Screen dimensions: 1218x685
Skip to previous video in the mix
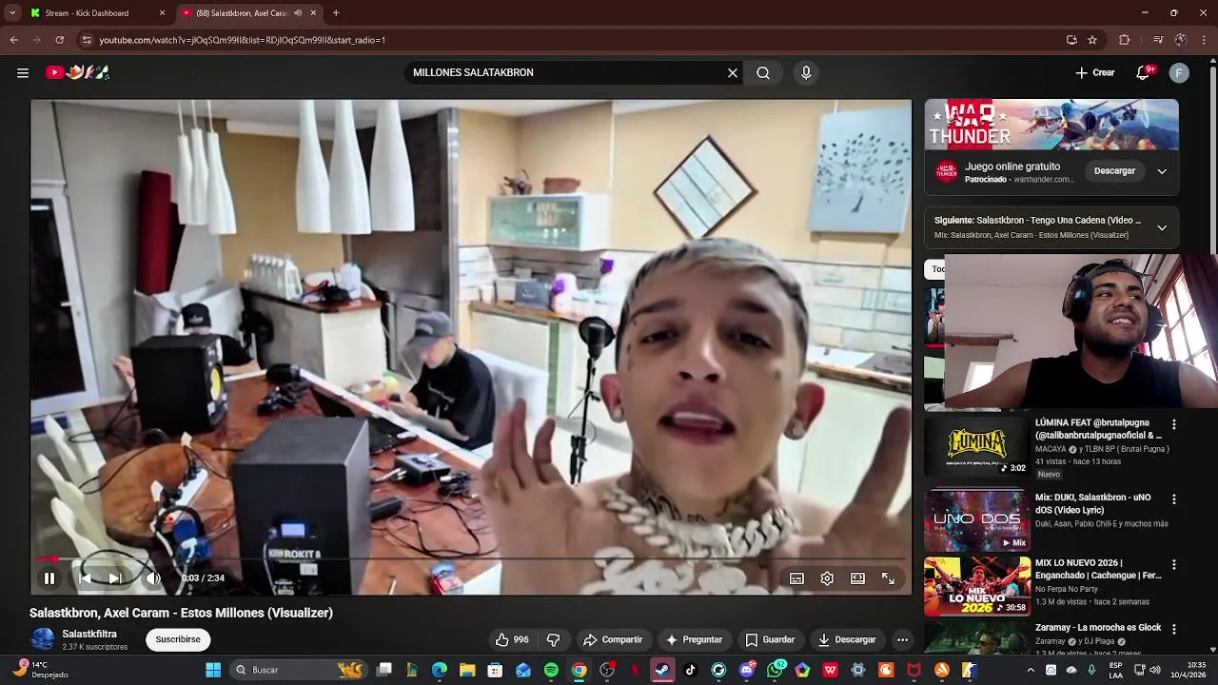pos(85,577)
